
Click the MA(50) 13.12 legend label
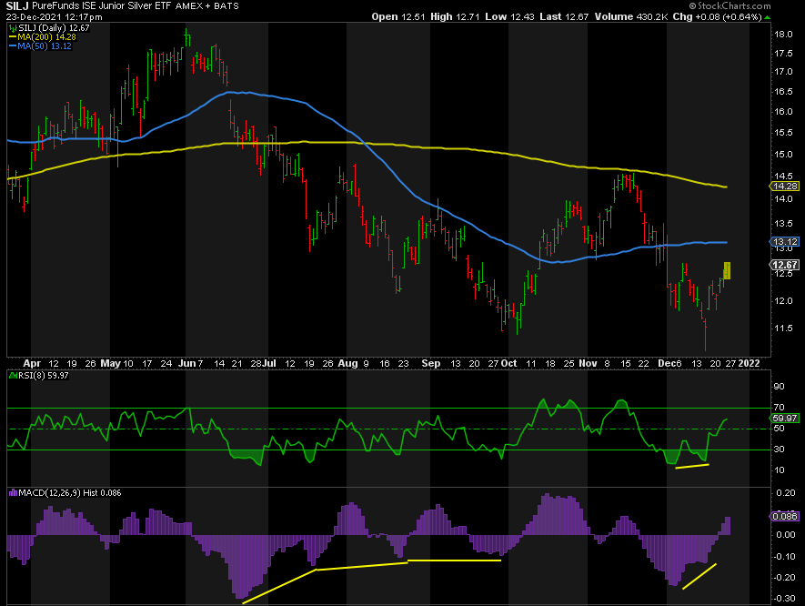coord(45,46)
